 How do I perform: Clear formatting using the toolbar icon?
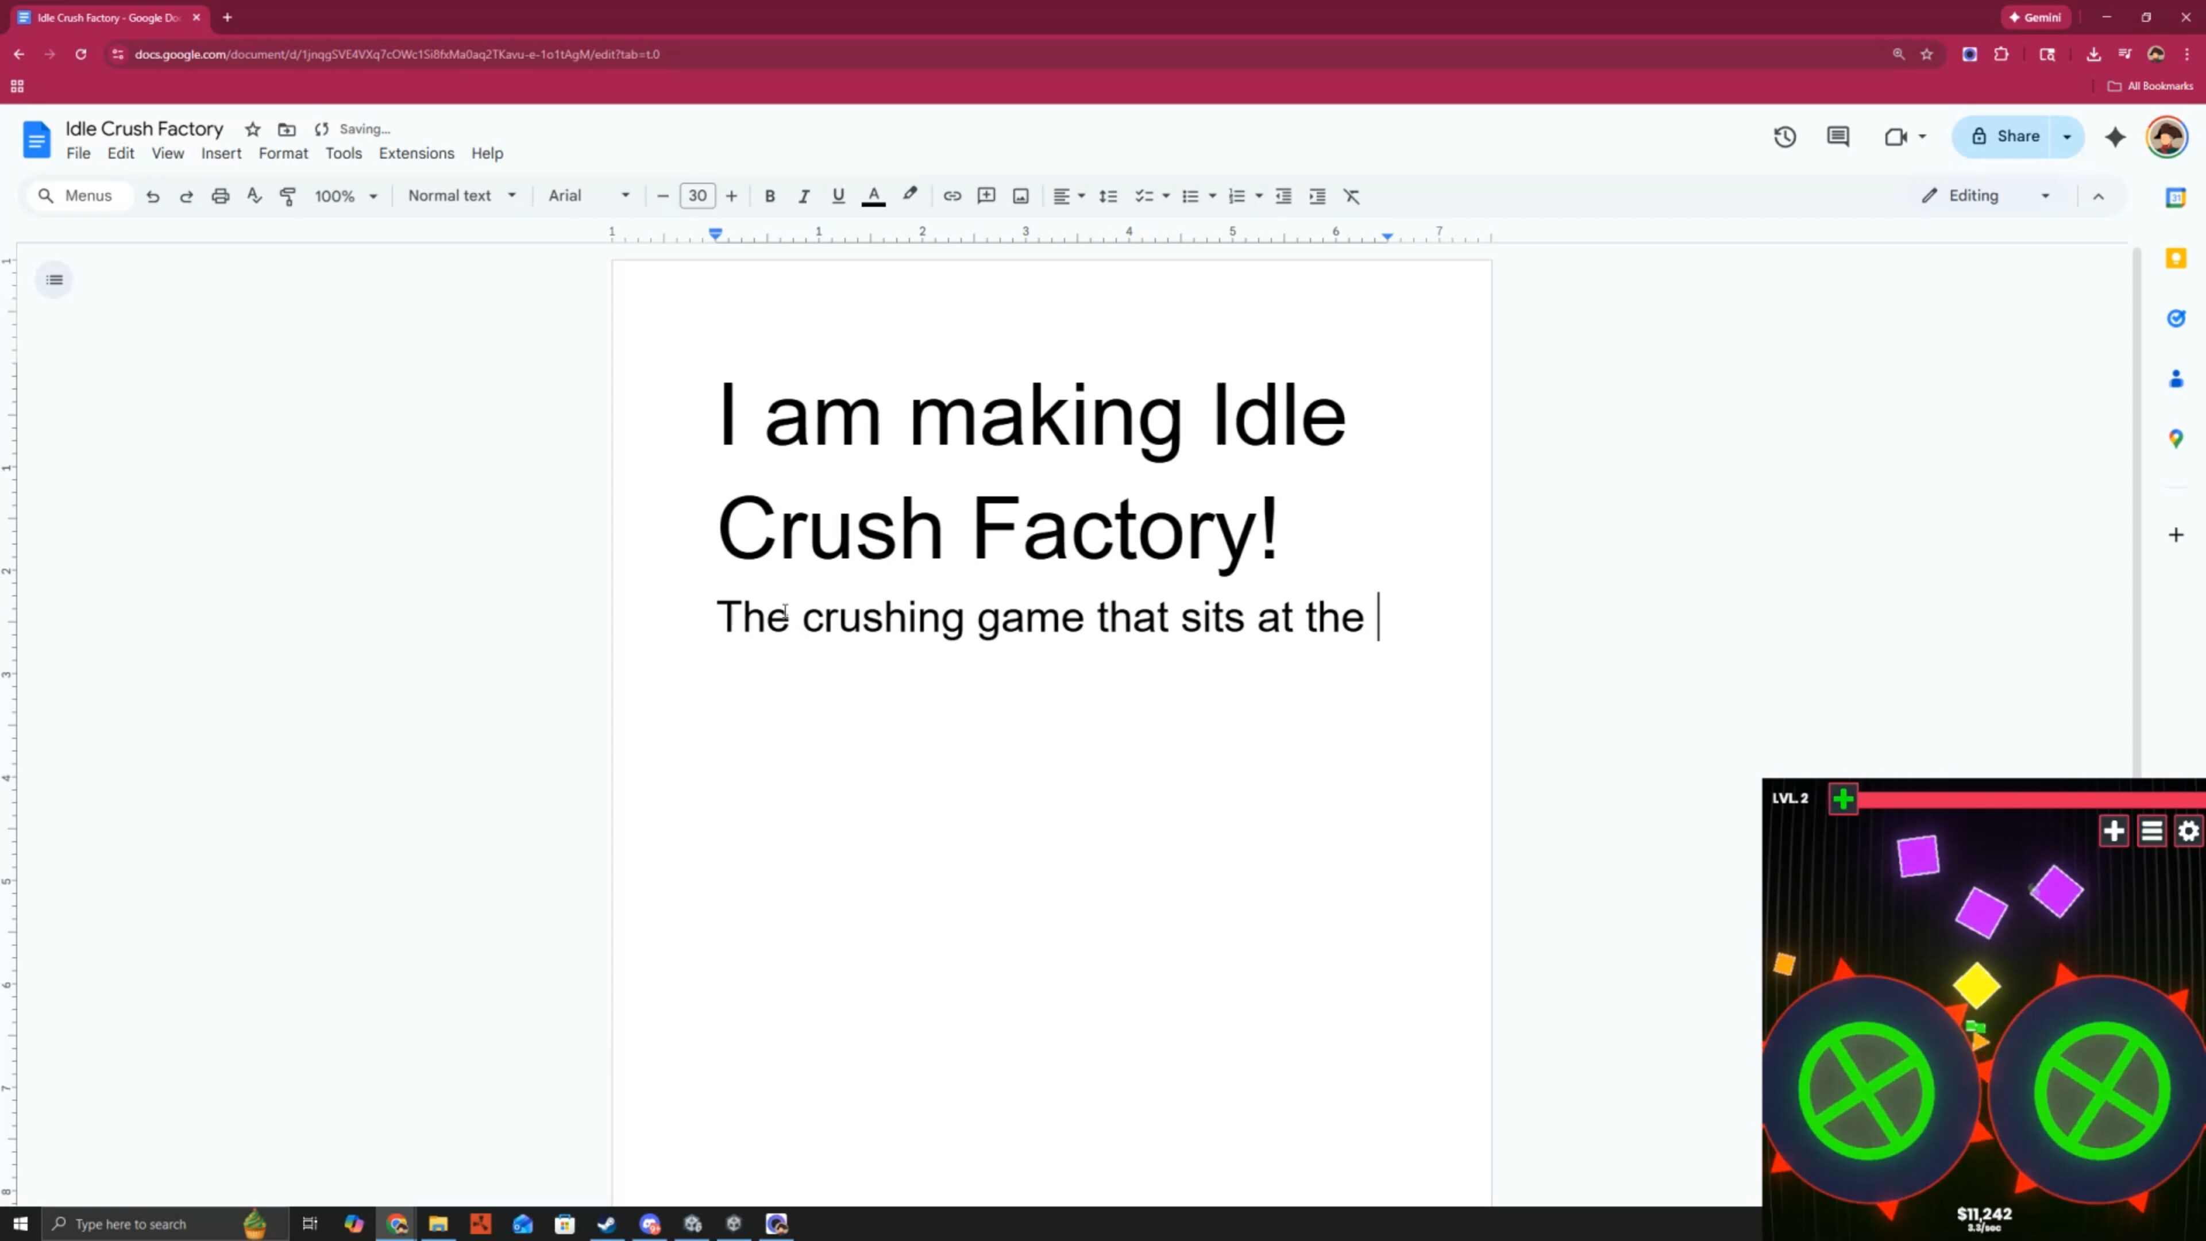tap(1351, 195)
